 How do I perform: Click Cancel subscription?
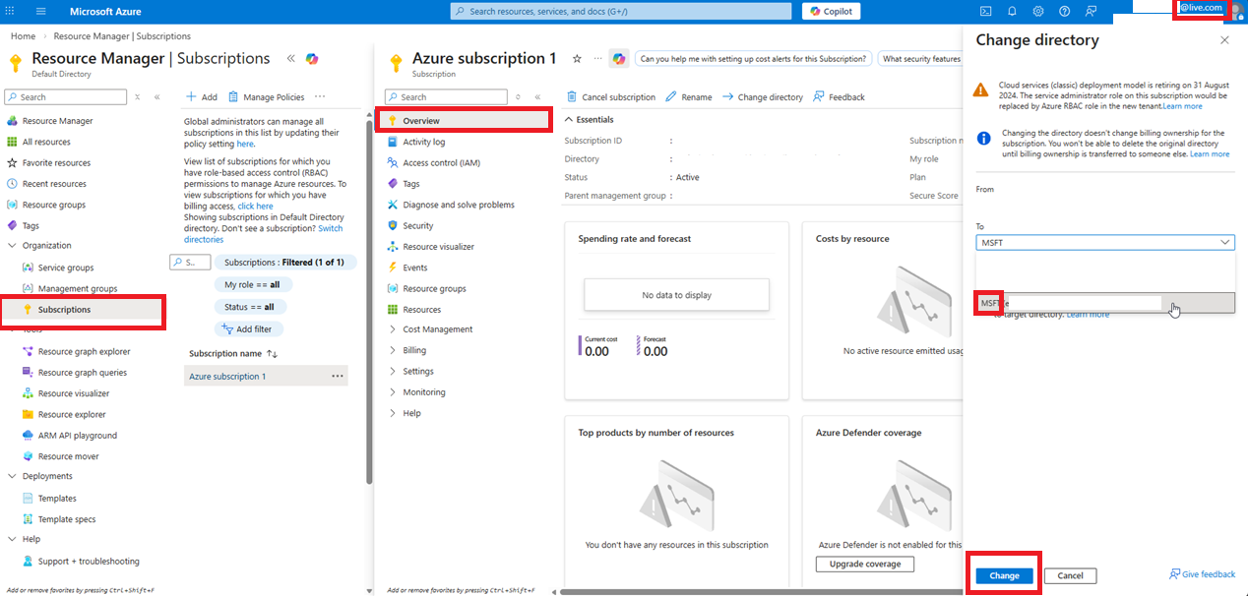pyautogui.click(x=611, y=97)
